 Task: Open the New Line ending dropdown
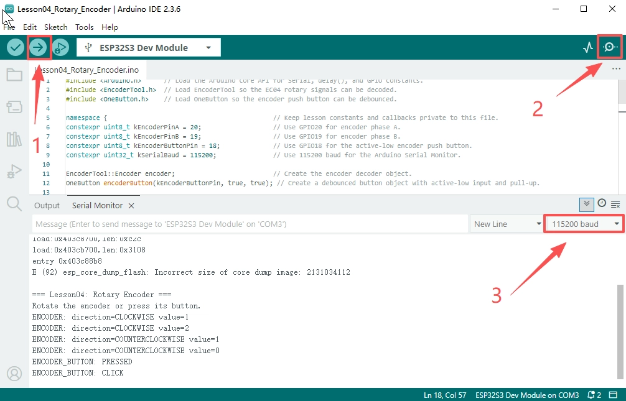coord(507,224)
